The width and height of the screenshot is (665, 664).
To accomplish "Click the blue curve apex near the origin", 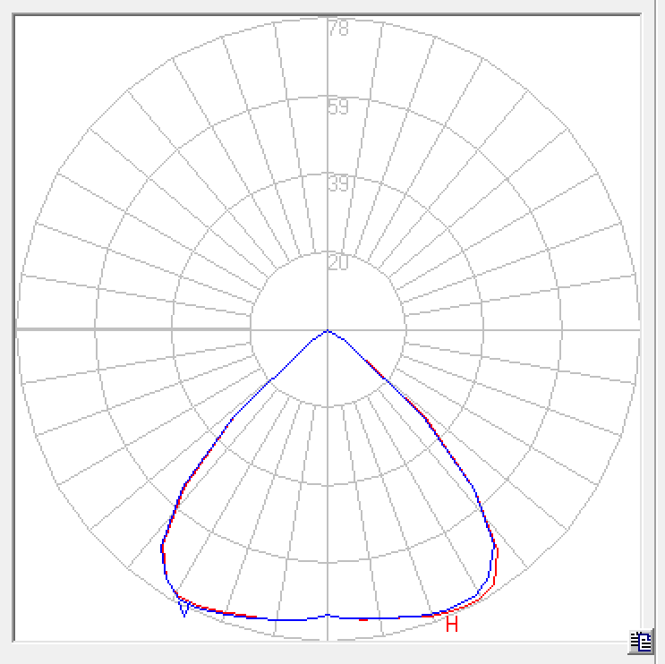I will click(x=328, y=332).
